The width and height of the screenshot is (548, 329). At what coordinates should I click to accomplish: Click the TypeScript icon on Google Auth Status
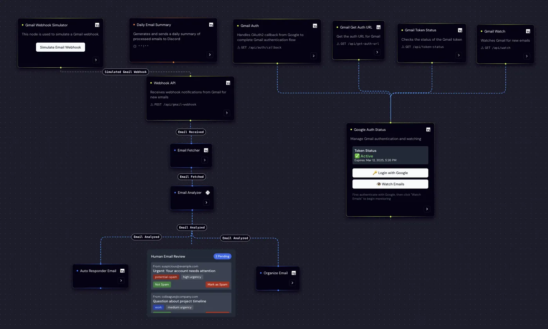point(428,129)
